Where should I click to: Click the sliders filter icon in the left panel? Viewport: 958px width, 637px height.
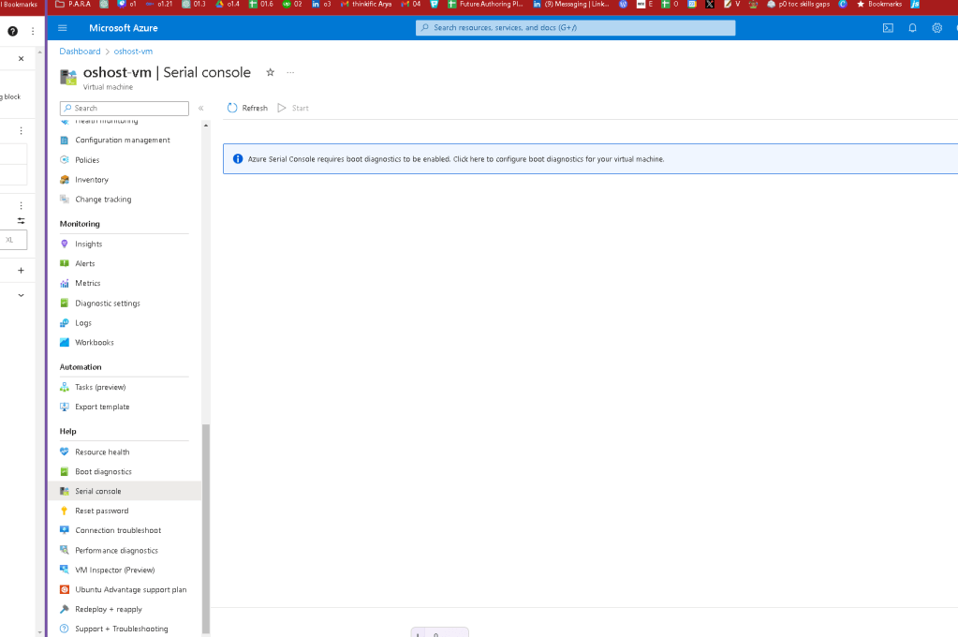pos(21,221)
